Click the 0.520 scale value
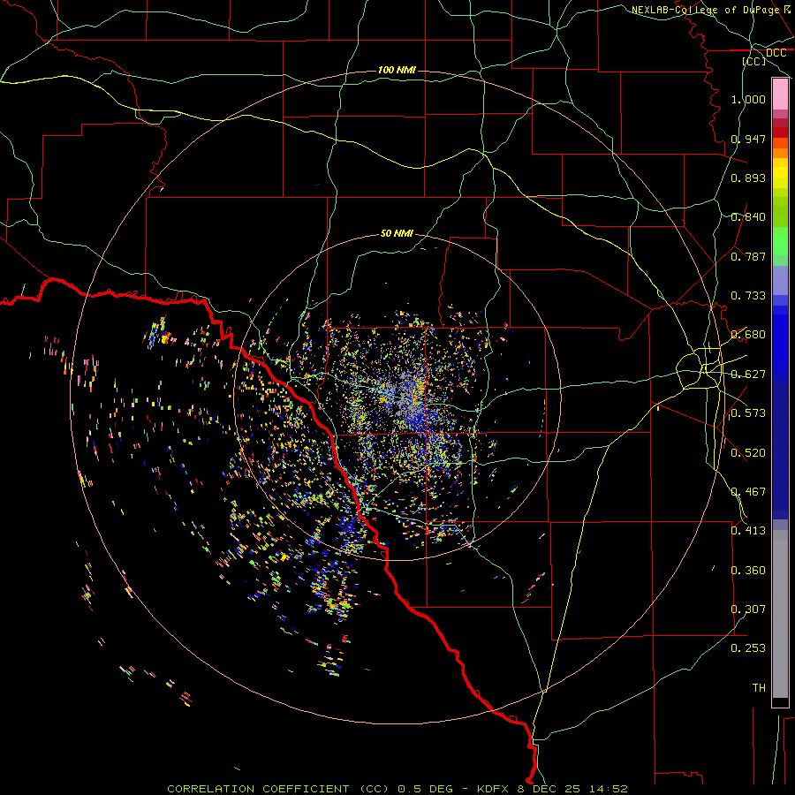 click(748, 453)
